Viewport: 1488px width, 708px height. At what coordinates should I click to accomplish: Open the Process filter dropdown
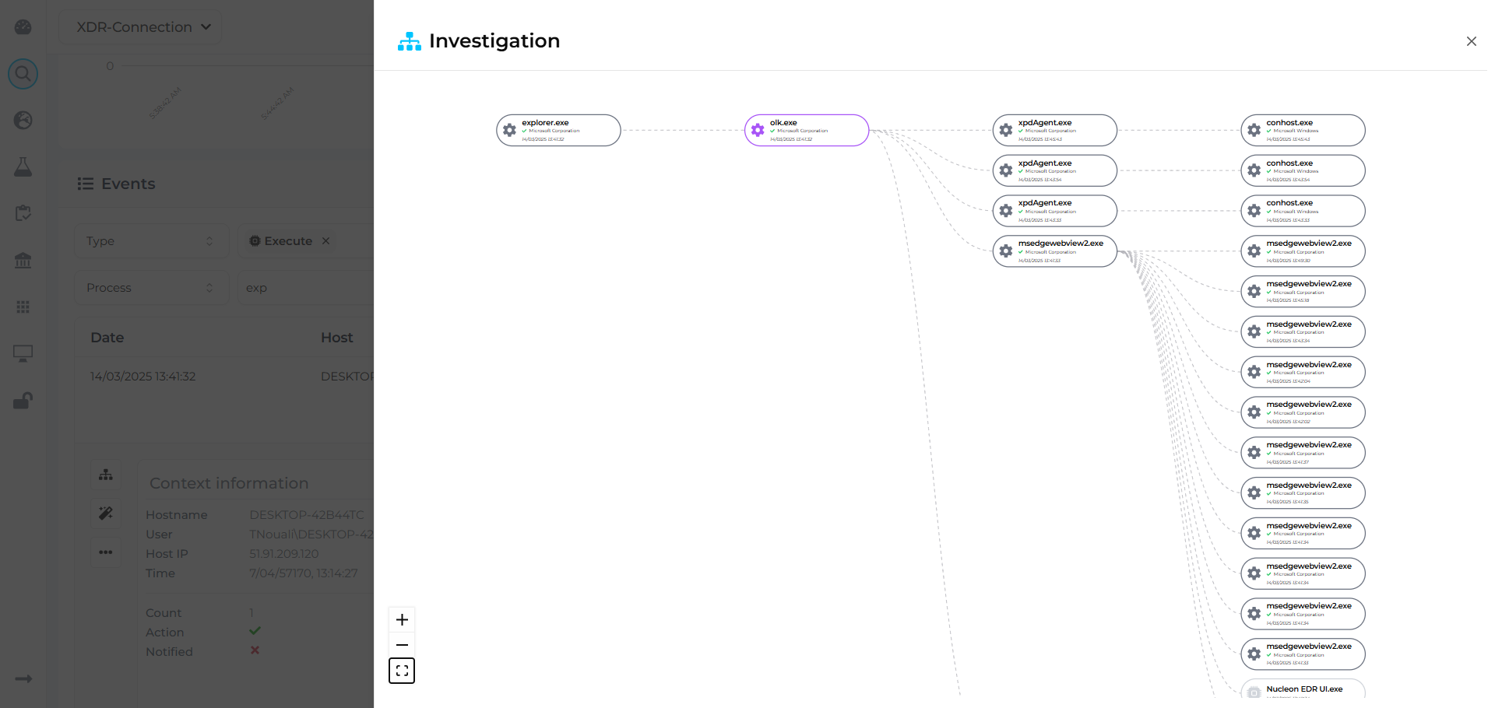coord(152,288)
